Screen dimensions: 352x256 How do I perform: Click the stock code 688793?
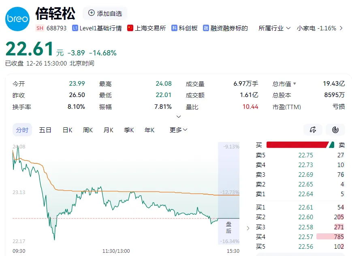(x=56, y=28)
